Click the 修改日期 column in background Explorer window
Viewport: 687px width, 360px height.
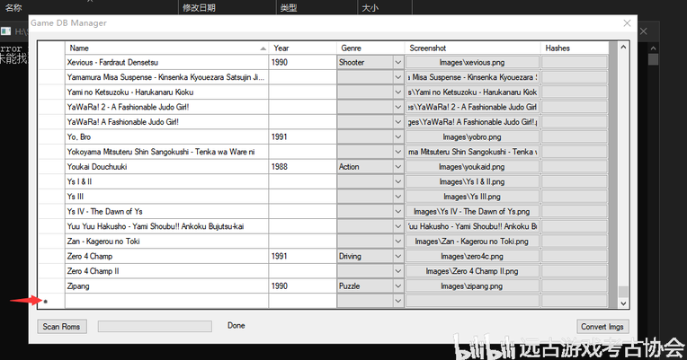(199, 7)
